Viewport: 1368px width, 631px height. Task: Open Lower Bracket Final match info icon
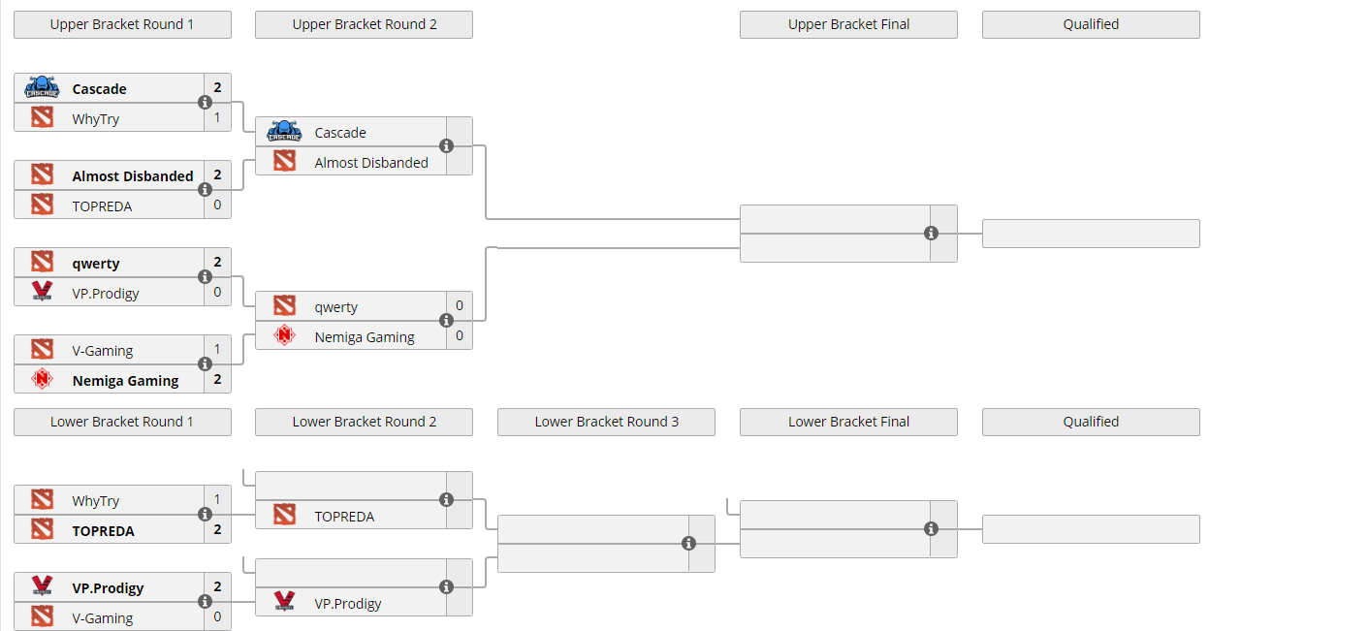[931, 529]
